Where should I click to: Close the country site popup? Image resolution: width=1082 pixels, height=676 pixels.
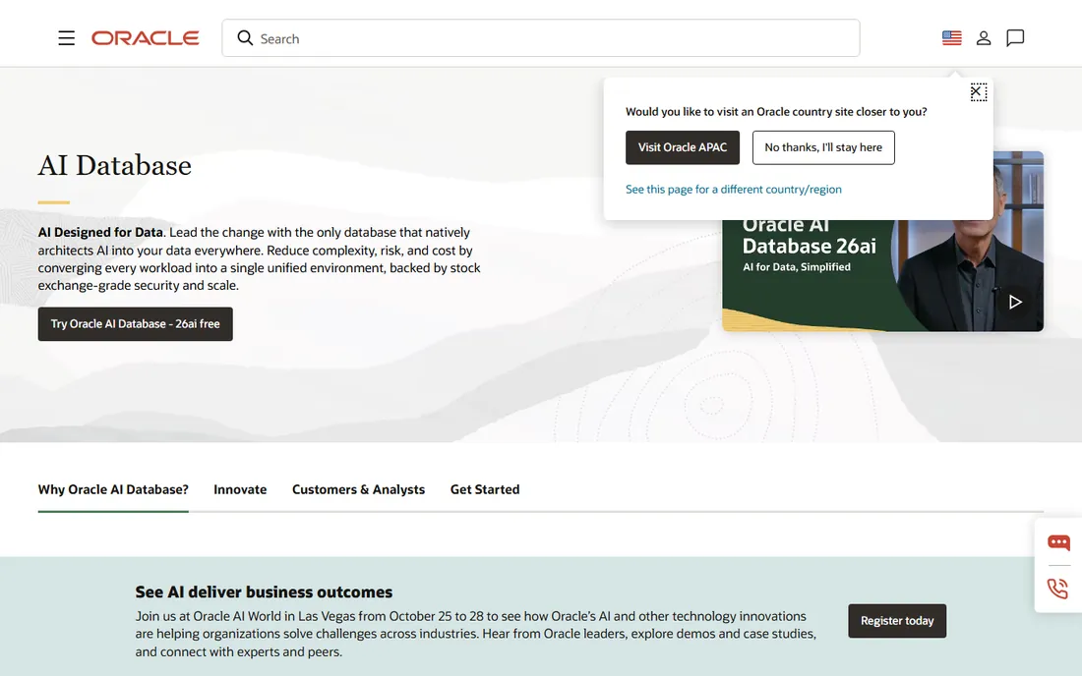click(x=978, y=91)
